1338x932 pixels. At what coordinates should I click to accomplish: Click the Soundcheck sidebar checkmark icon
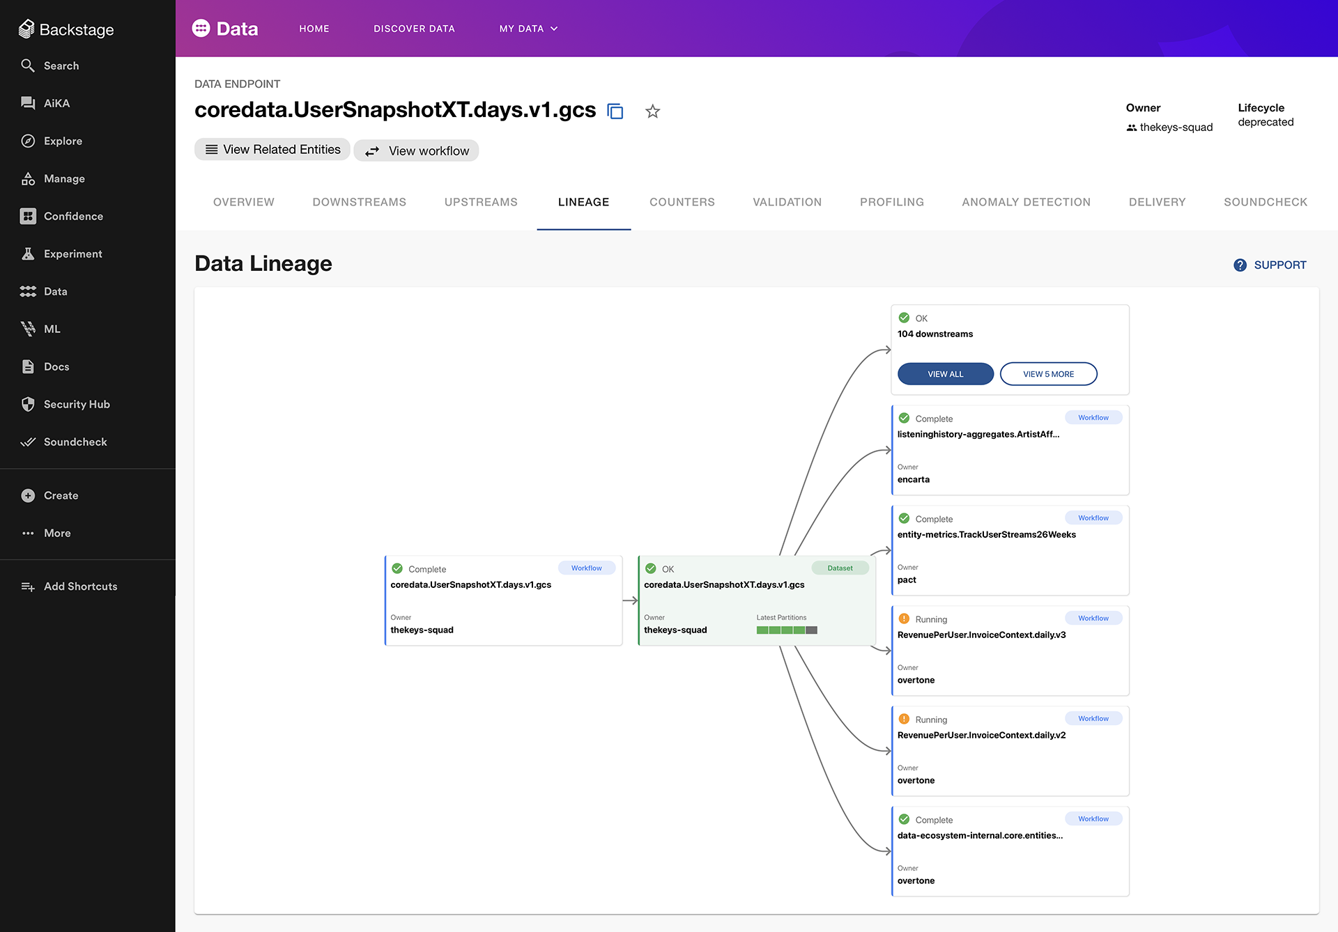[x=28, y=442]
